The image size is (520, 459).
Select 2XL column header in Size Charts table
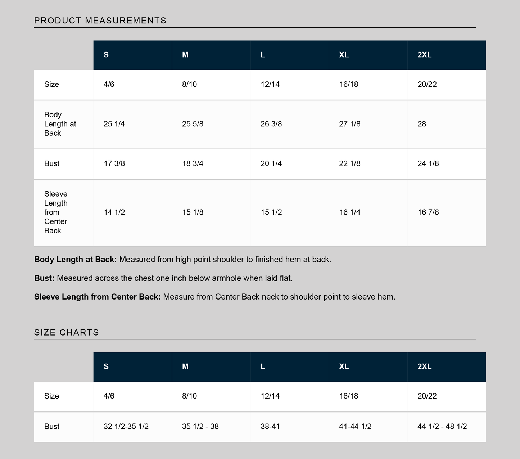[x=424, y=366]
